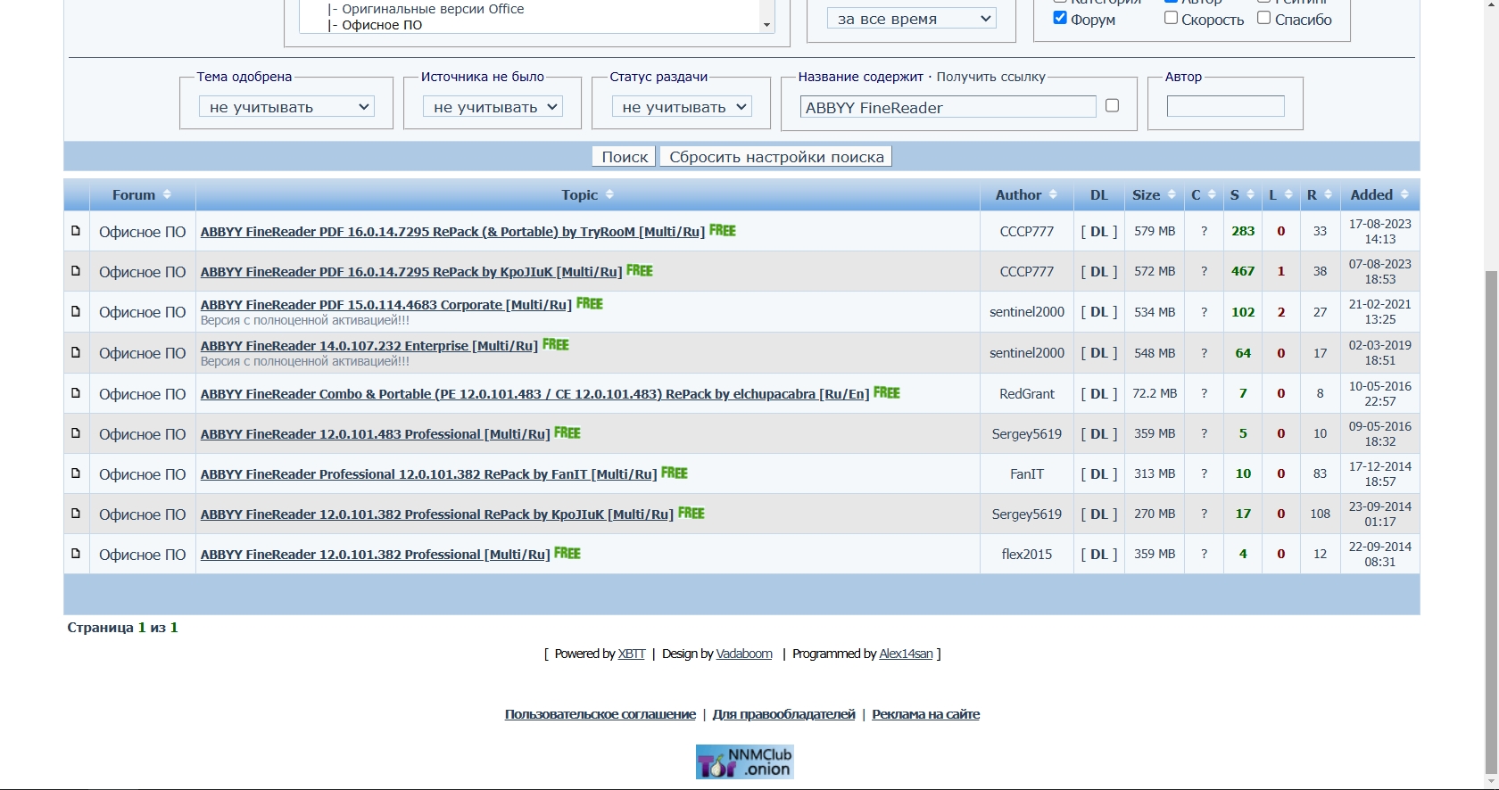
Task: Tick the checkbox next to the title search field
Action: click(1112, 105)
